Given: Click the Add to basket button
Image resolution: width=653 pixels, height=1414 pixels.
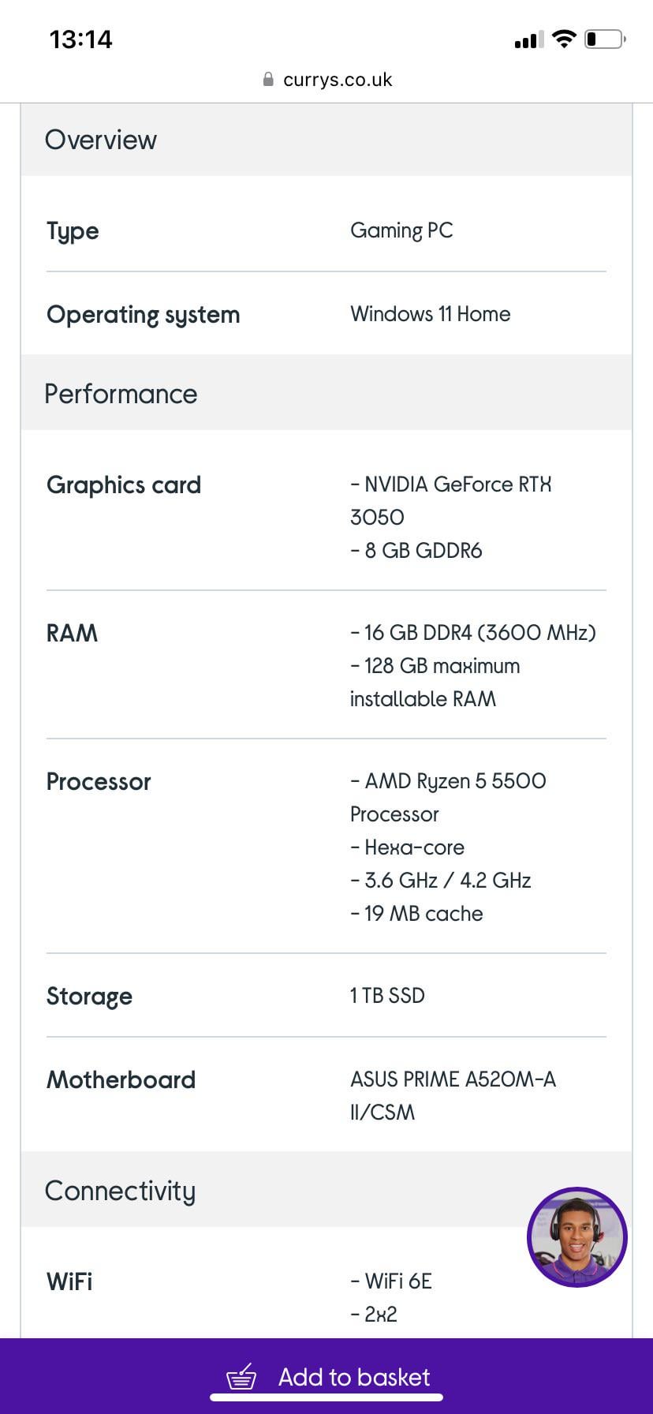Looking at the screenshot, I should coord(354,1377).
